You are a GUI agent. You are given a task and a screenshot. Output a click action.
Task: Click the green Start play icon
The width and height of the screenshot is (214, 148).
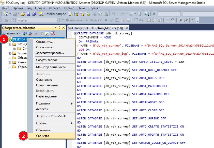point(154,14)
